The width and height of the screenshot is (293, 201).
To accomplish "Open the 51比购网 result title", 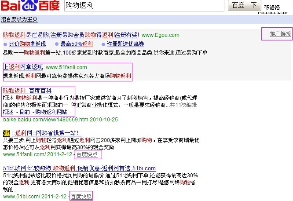I will point(80,168).
